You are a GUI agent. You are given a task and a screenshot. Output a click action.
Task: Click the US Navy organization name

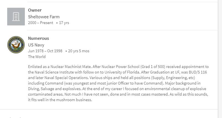(x=36, y=45)
